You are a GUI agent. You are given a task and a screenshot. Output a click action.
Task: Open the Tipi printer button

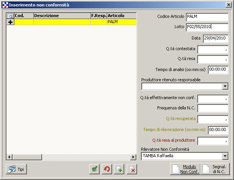click(16, 169)
